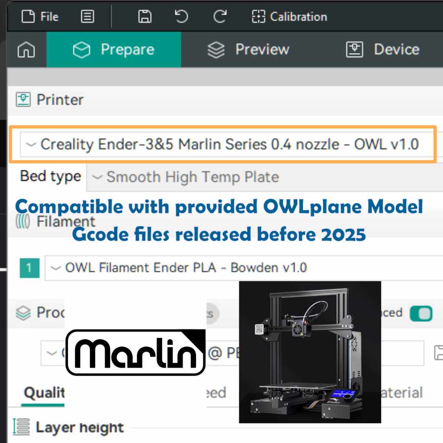Select the Prepare tab

tap(113, 50)
